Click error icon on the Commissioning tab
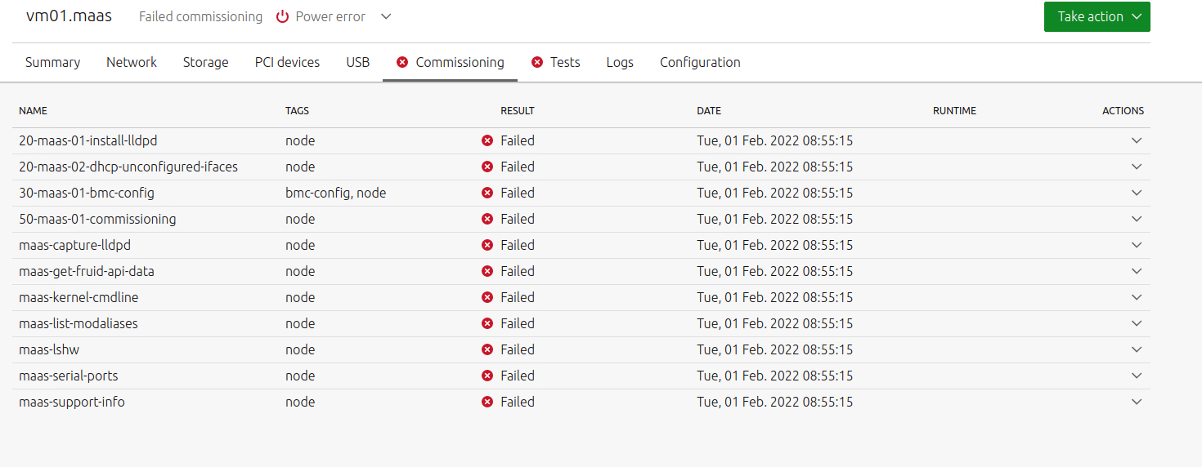The image size is (1202, 467). tap(402, 62)
